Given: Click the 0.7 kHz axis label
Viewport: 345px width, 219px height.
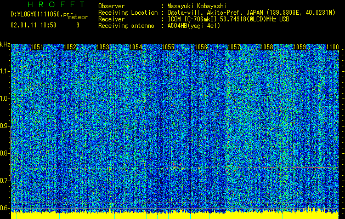Looking at the screenshot, I should pyautogui.click(x=5, y=181).
